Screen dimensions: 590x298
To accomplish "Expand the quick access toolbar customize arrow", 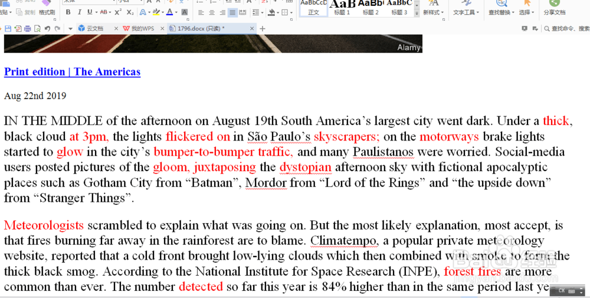I will click(x=70, y=28).
